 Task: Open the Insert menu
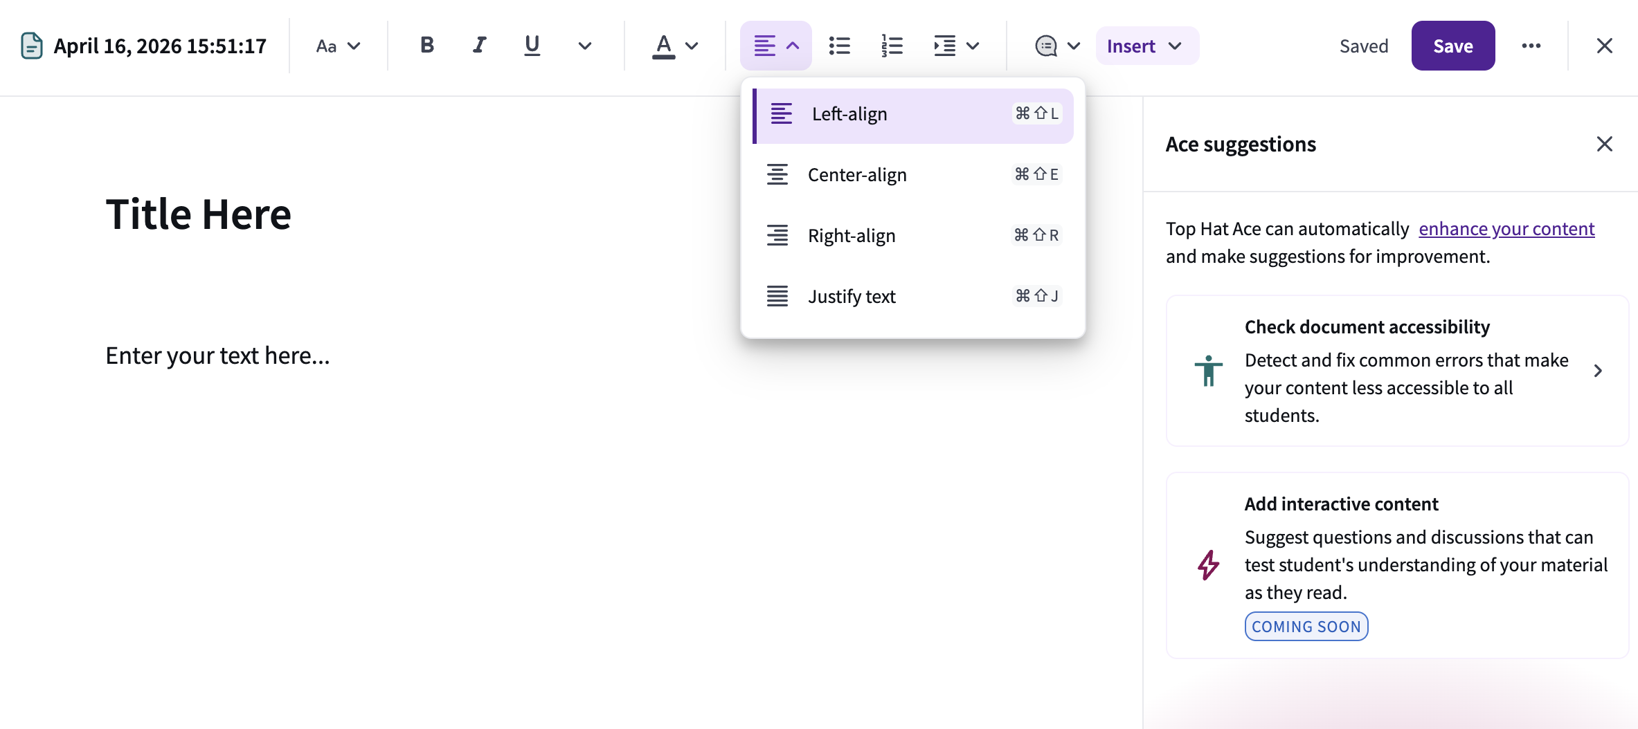[1146, 46]
